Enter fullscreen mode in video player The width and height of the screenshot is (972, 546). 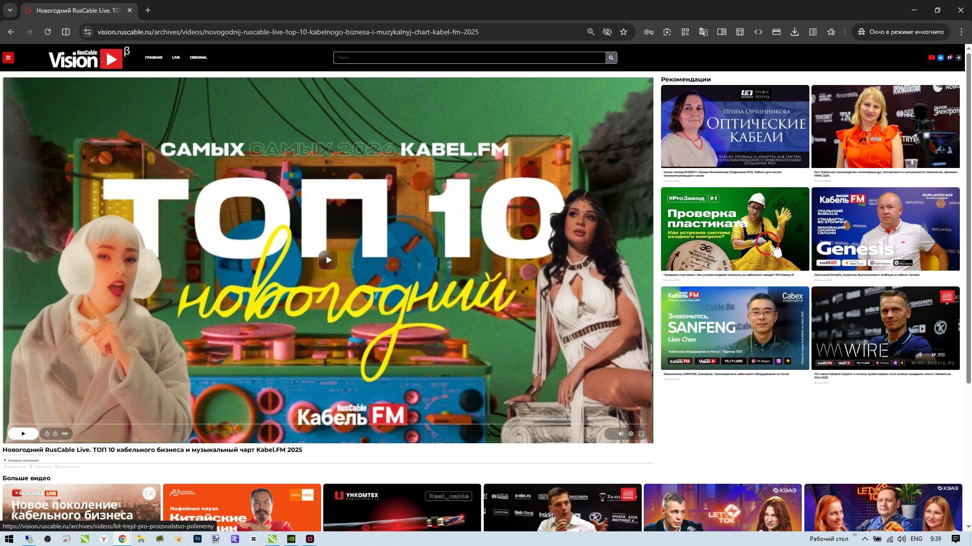click(x=641, y=434)
